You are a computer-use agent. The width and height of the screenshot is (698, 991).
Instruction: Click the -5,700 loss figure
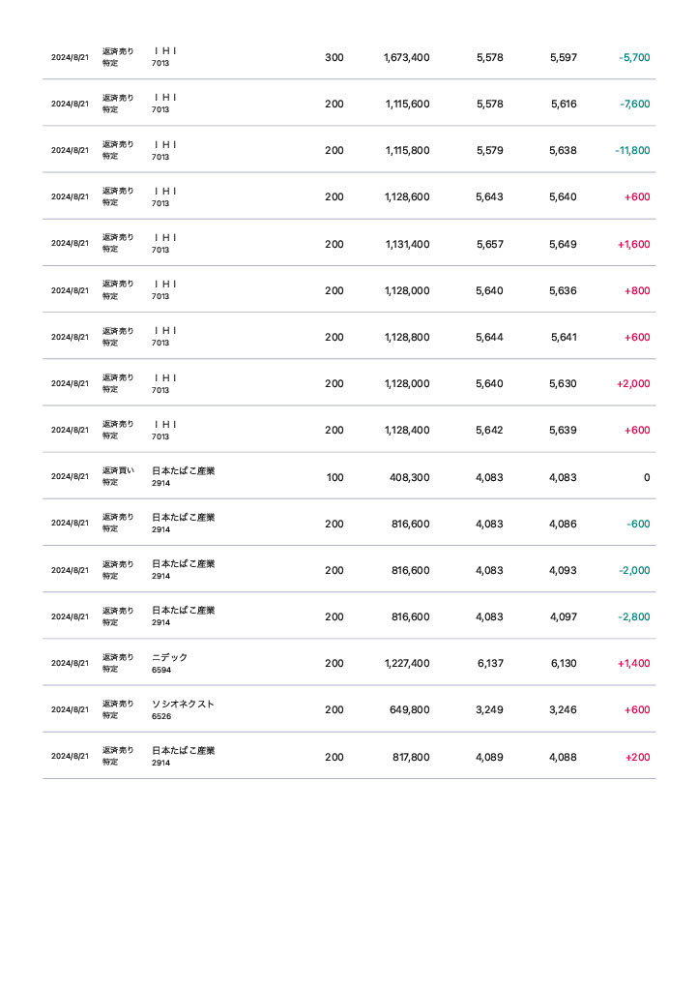pyautogui.click(x=634, y=57)
